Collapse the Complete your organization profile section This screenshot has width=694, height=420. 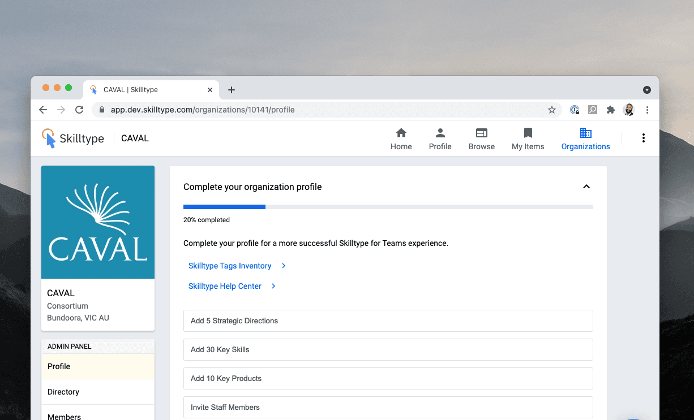[x=586, y=187]
